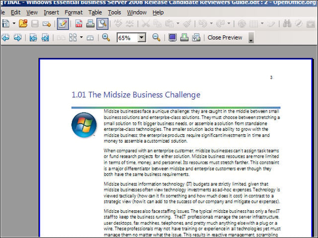Click the Paste clipboard icon
Image resolution: width=318 pixels, height=238 pixels.
[169, 24]
